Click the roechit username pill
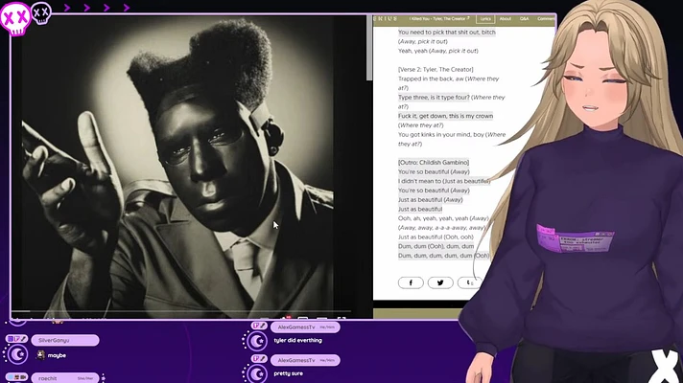Viewport: 683px width, 383px height. (x=65, y=378)
